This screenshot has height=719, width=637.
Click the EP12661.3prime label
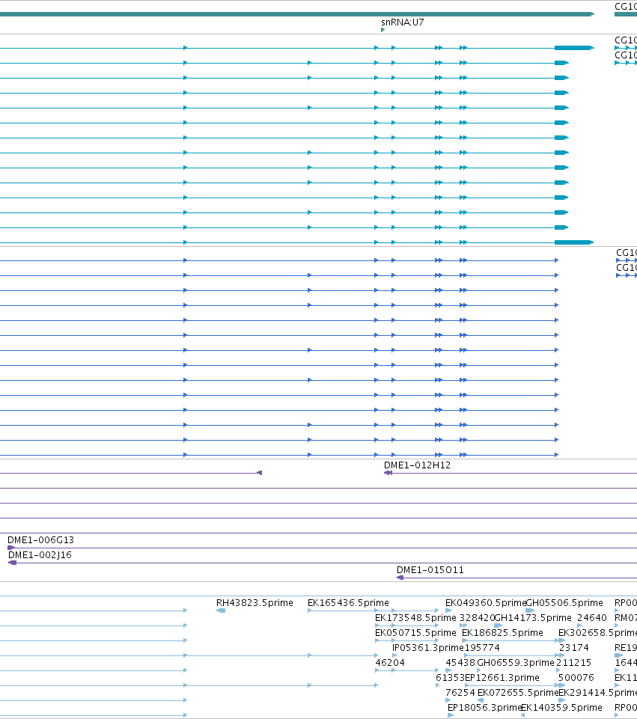click(x=502, y=678)
